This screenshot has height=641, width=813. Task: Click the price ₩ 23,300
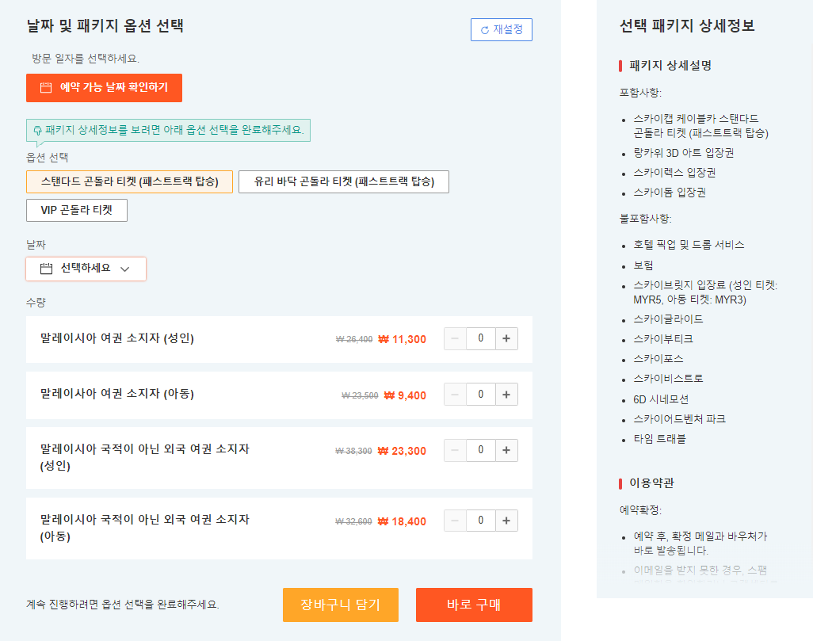pyautogui.click(x=402, y=451)
